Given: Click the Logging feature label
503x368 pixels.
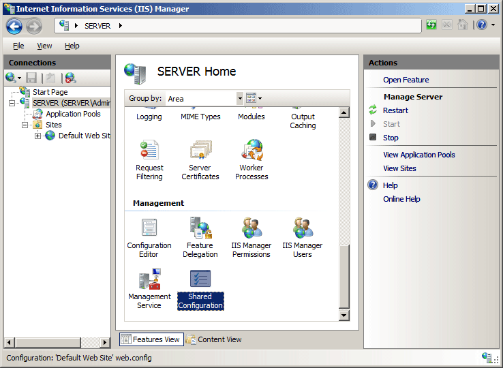Looking at the screenshot, I should tap(149, 117).
